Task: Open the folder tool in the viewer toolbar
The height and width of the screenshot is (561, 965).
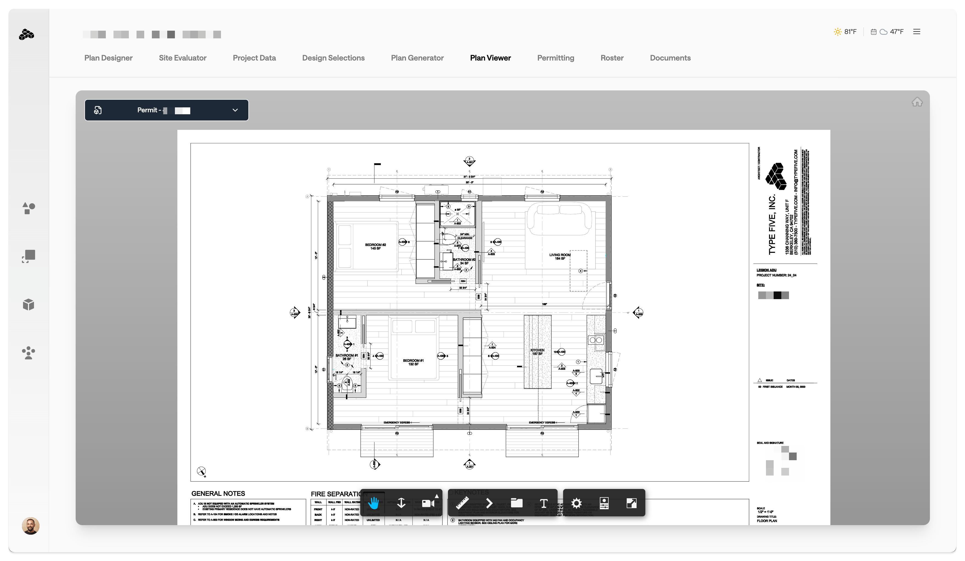Action: coord(516,503)
